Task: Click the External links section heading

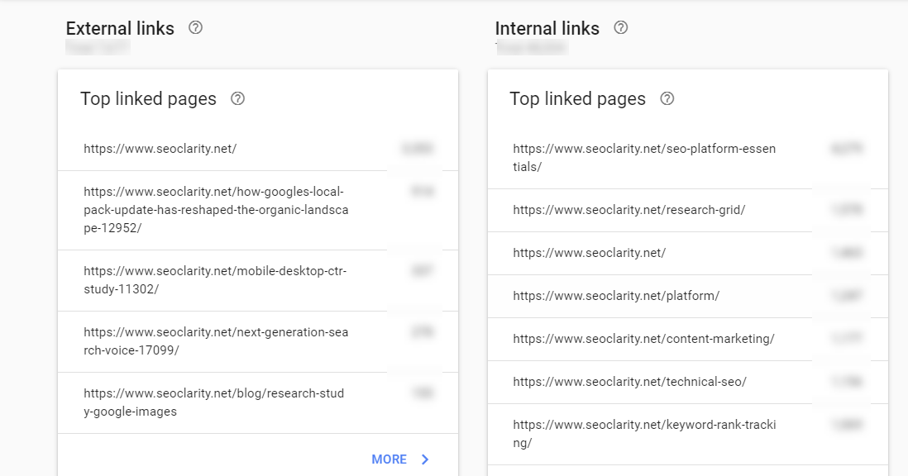Action: coord(120,28)
